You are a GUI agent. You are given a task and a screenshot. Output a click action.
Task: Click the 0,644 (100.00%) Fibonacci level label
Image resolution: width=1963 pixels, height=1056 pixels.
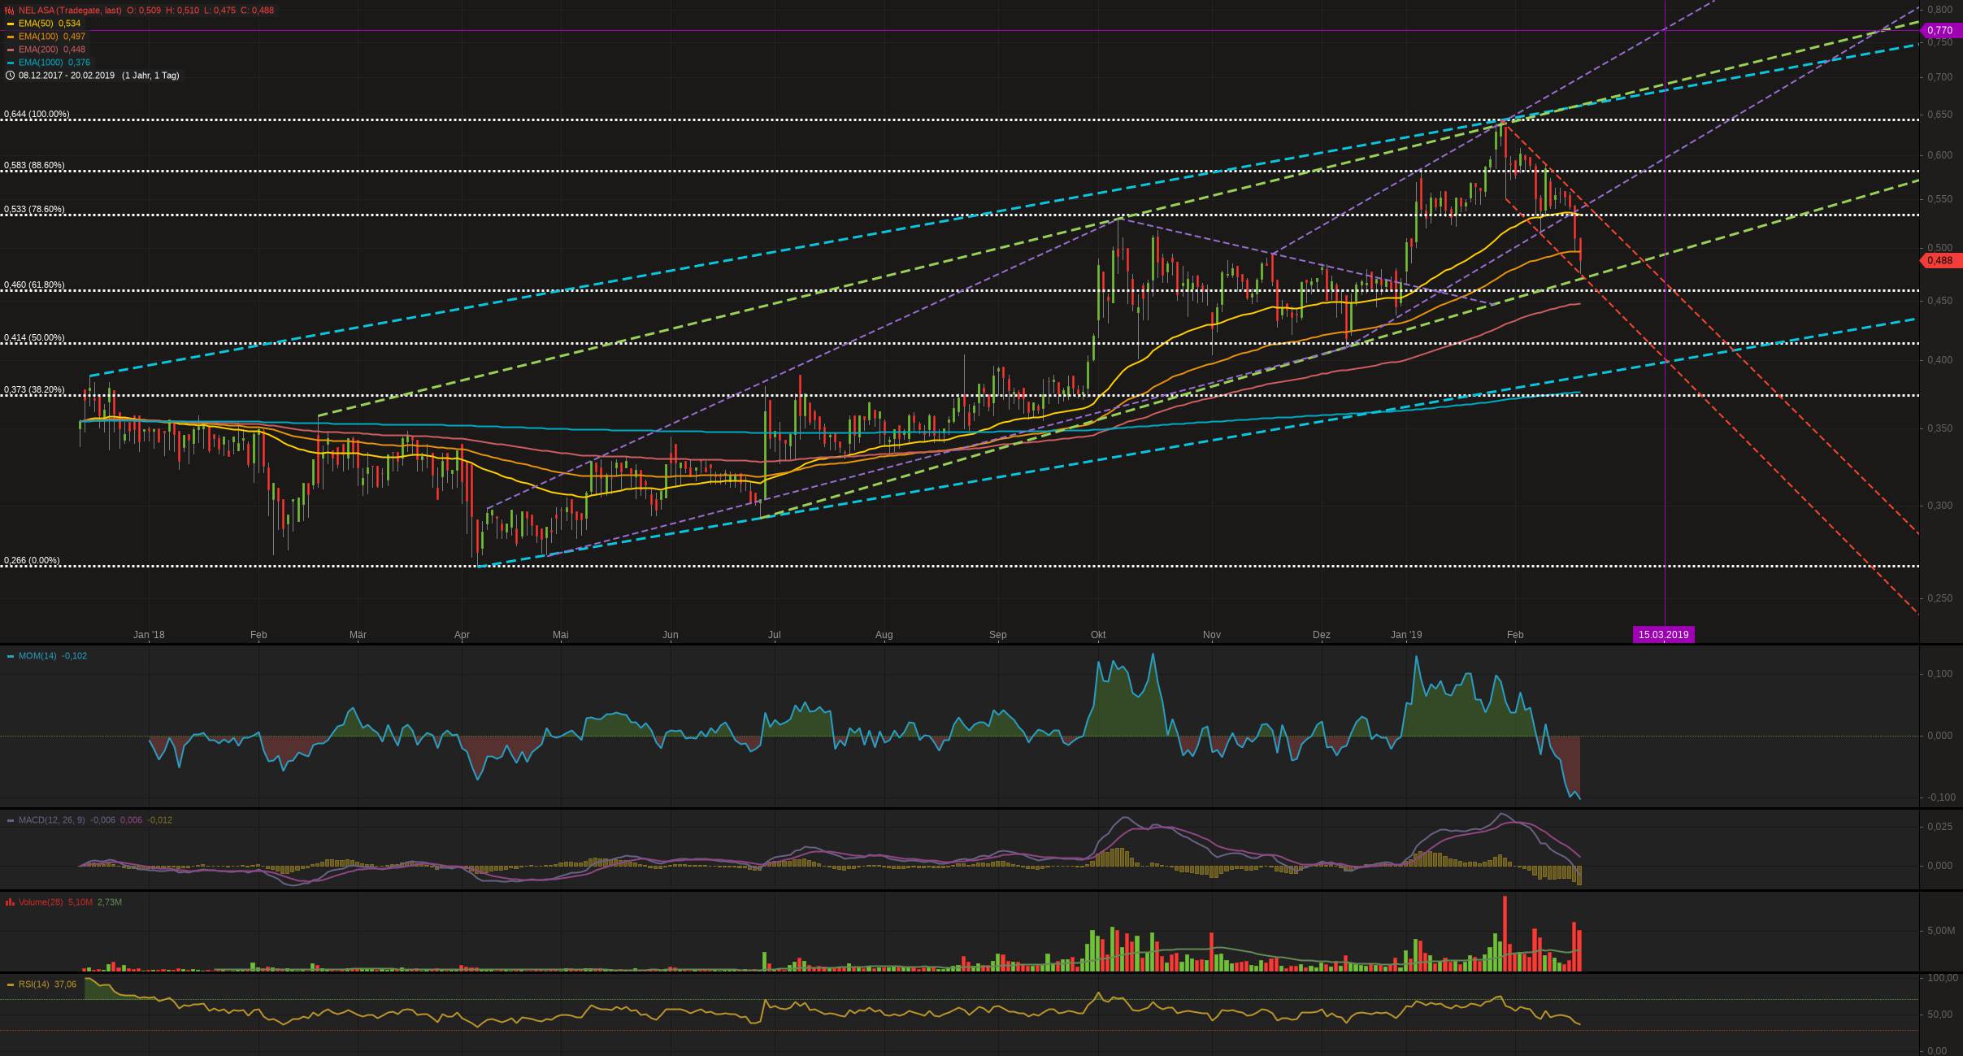37,115
